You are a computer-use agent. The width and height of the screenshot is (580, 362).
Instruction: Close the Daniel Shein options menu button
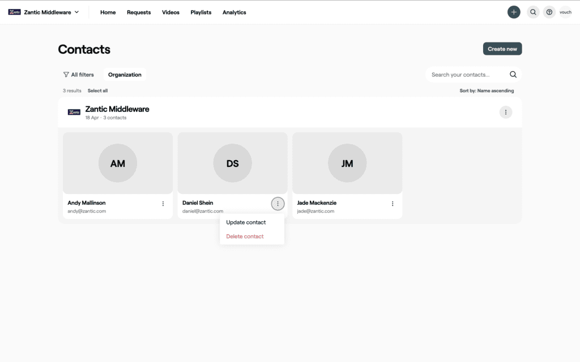pos(278,204)
